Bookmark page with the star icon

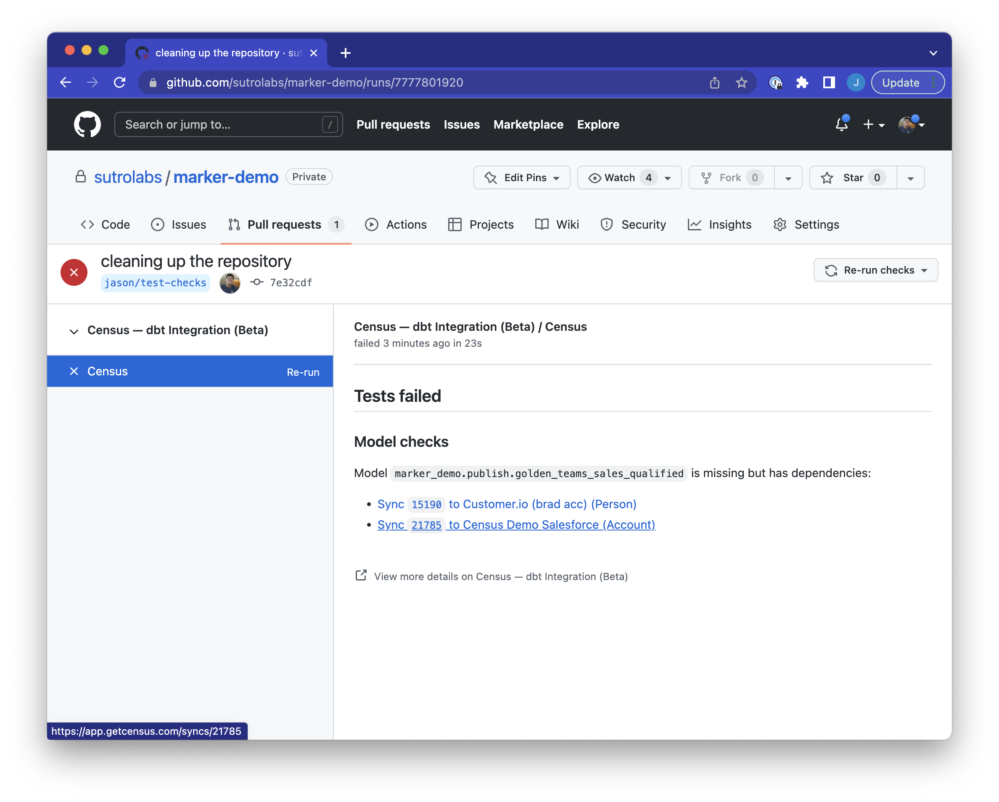click(x=741, y=82)
